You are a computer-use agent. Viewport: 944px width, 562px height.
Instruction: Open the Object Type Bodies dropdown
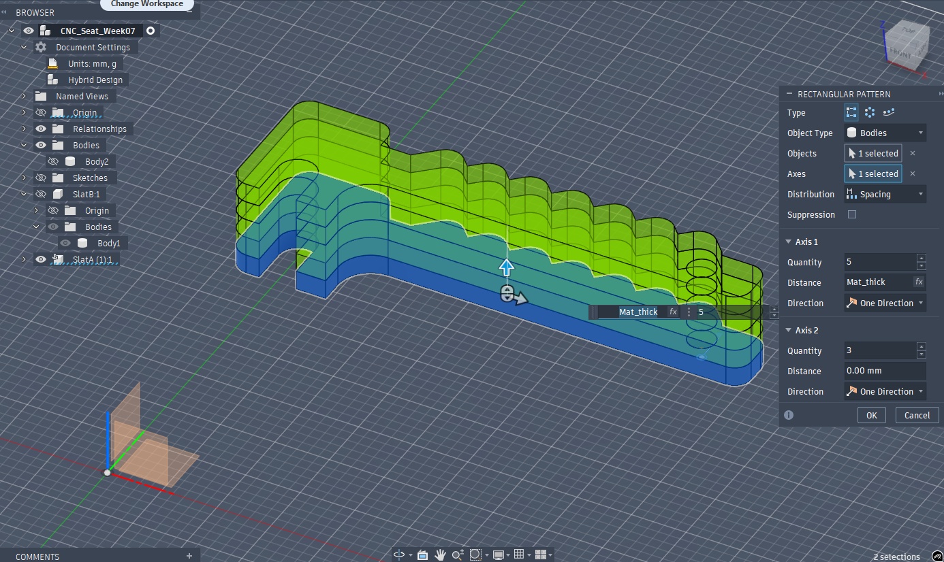click(x=885, y=133)
